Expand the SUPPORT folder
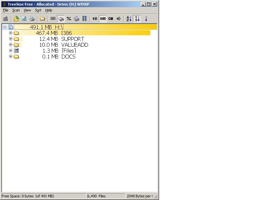275x200 pixels. (11, 39)
